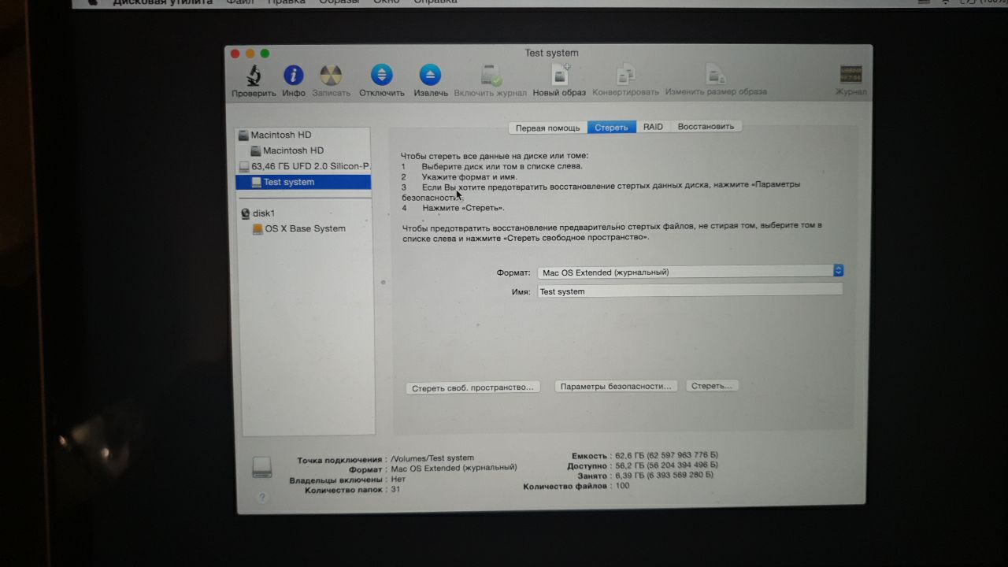Click the Записать burn disc icon

tap(331, 76)
